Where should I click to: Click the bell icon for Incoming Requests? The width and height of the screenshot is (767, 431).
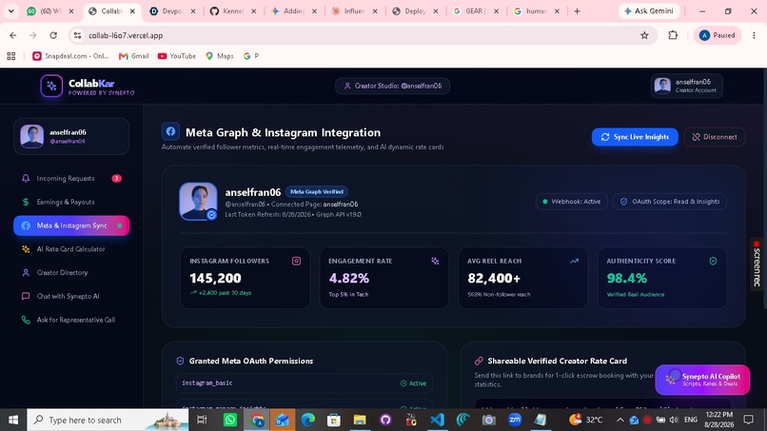coord(26,179)
